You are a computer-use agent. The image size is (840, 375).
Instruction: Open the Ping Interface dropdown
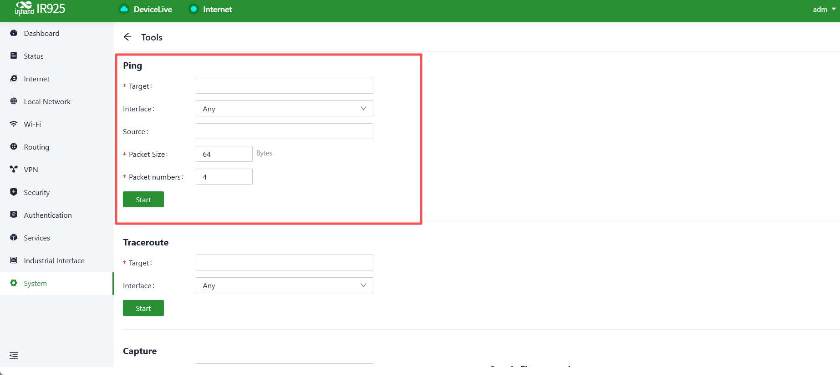tap(285, 109)
